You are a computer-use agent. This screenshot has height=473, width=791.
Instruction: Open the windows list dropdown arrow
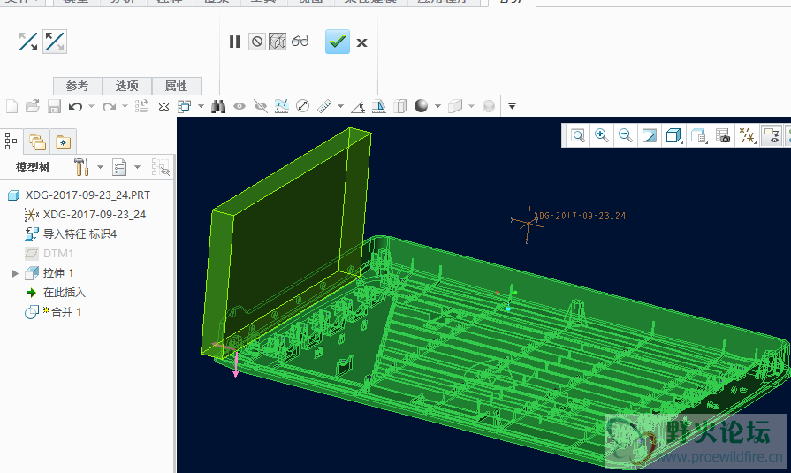(201, 106)
